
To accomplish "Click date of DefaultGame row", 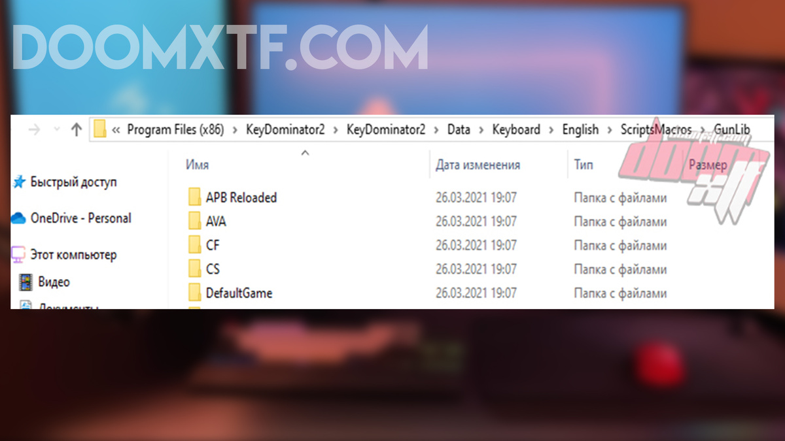I will tap(476, 293).
